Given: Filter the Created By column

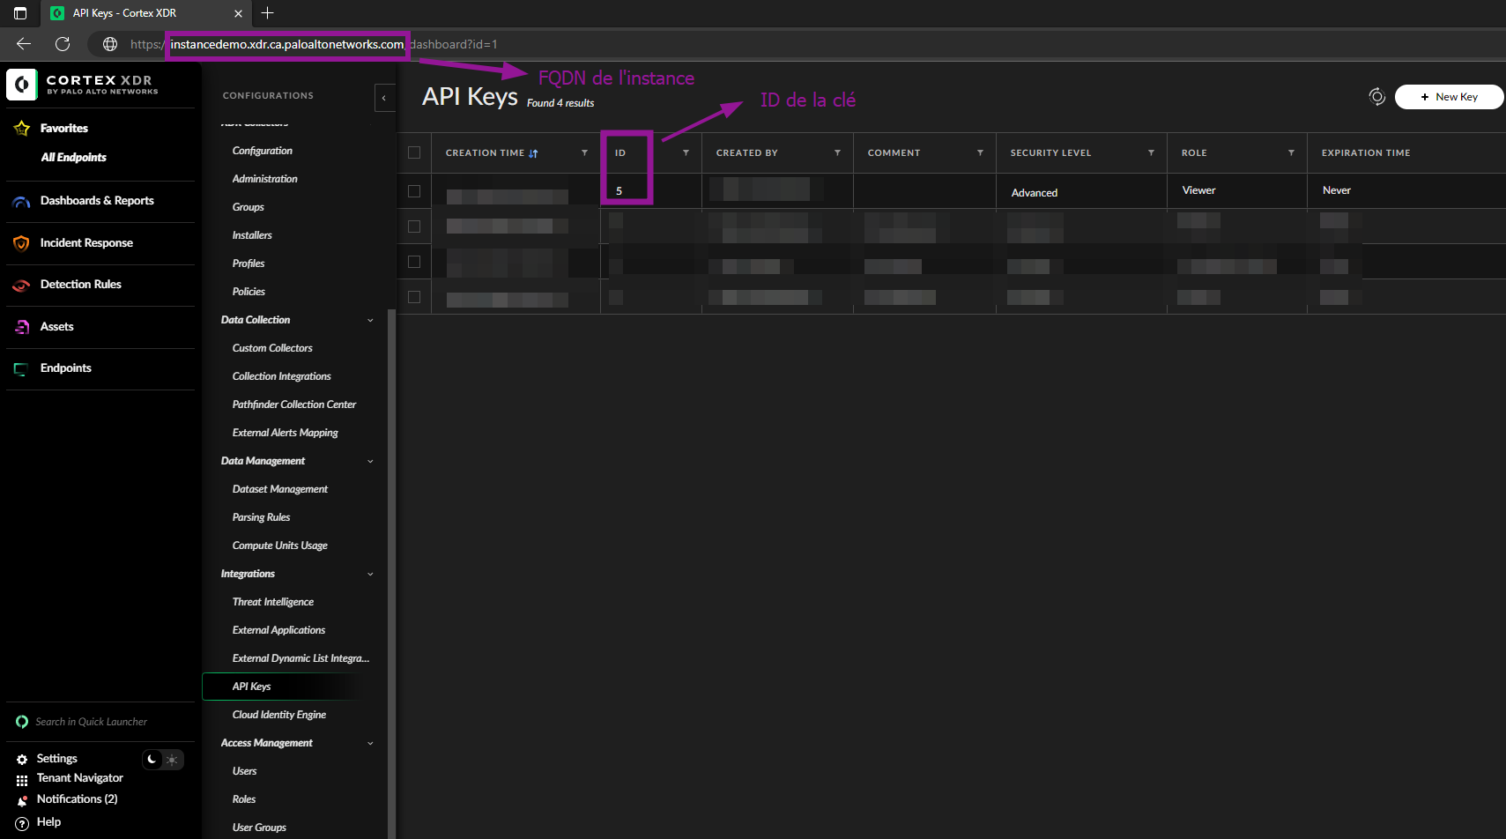Looking at the screenshot, I should tap(837, 153).
